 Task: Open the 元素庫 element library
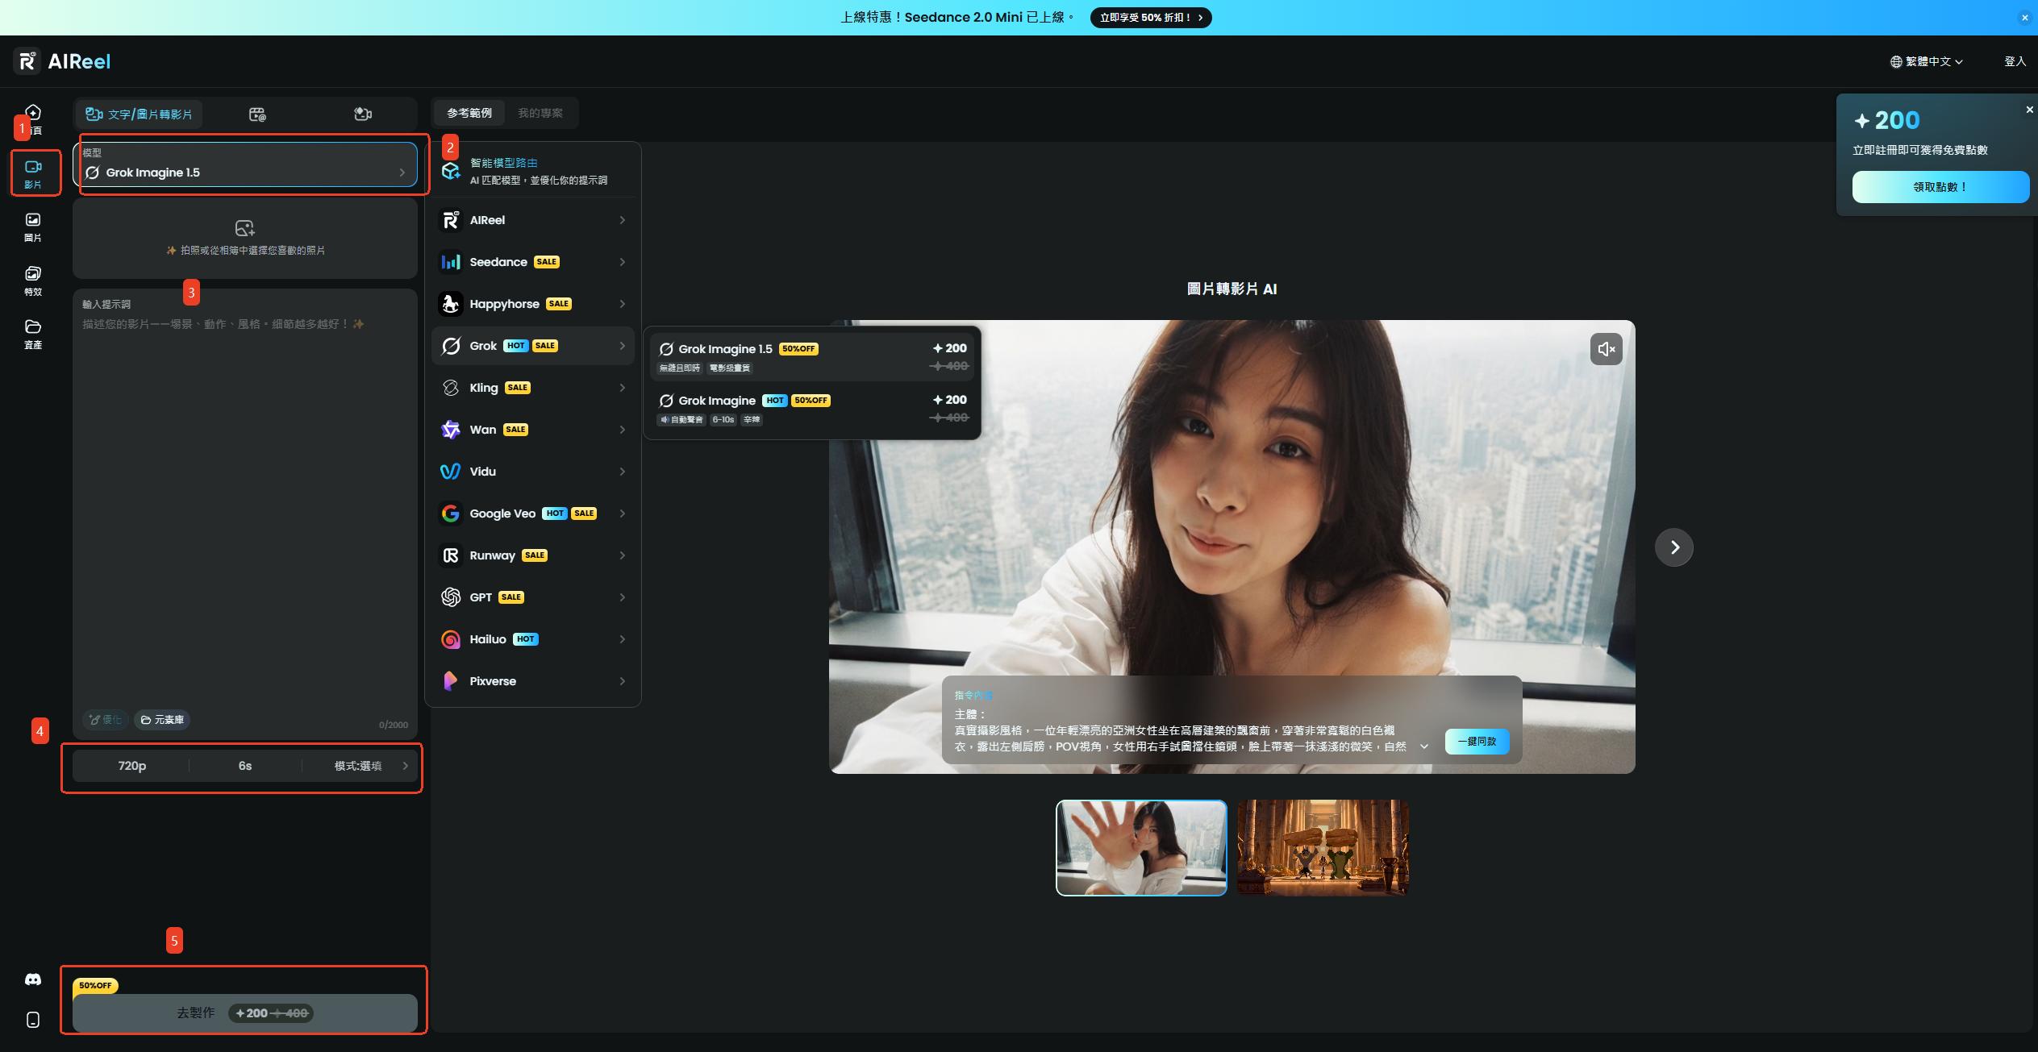click(162, 720)
